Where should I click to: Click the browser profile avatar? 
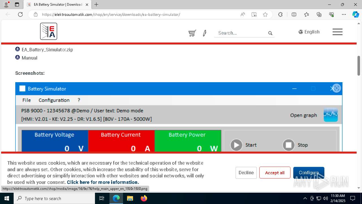[6, 5]
